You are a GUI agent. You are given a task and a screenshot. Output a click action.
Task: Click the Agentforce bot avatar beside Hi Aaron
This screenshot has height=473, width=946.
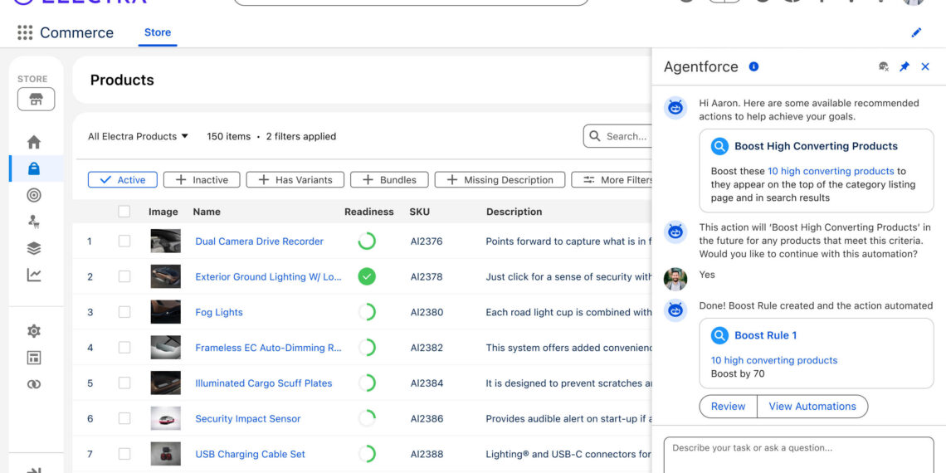coord(675,109)
